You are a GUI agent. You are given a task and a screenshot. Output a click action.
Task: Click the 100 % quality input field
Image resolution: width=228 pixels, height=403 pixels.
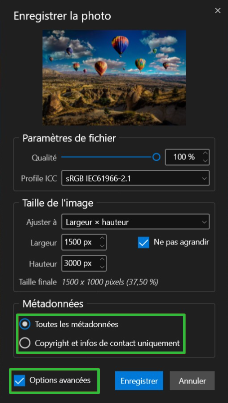(184, 157)
